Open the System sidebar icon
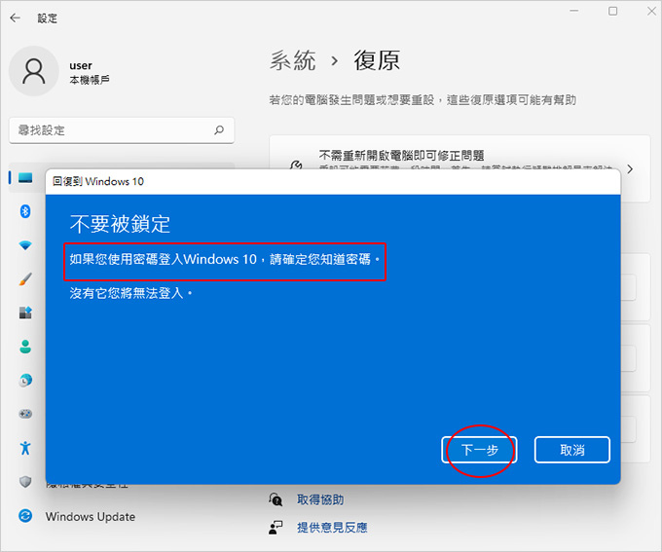Image resolution: width=662 pixels, height=552 pixels. (x=25, y=178)
